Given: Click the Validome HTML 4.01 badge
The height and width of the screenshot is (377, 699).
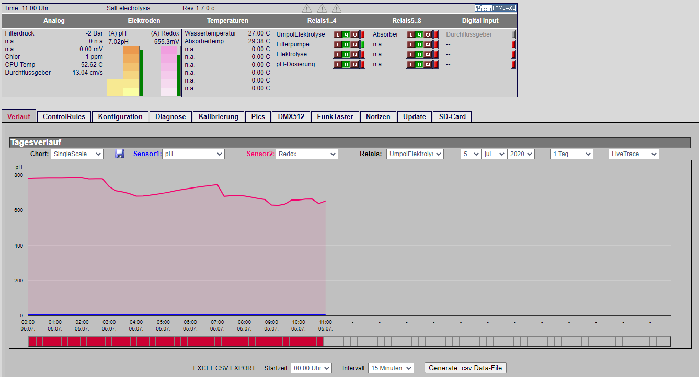Looking at the screenshot, I should coord(495,8).
